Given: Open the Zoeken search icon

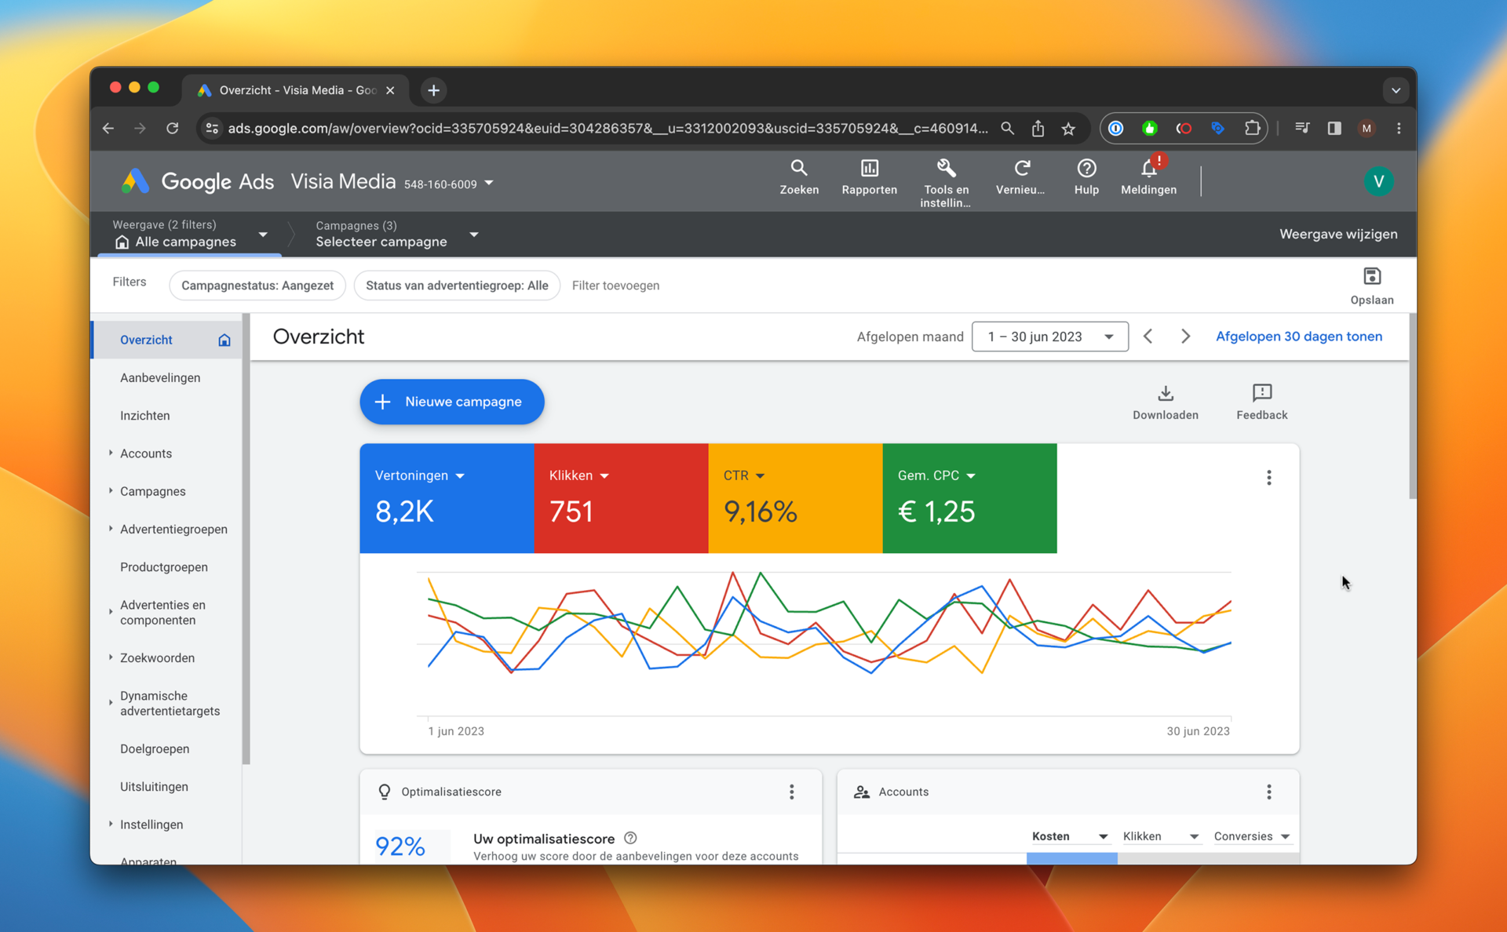Looking at the screenshot, I should coord(799,177).
